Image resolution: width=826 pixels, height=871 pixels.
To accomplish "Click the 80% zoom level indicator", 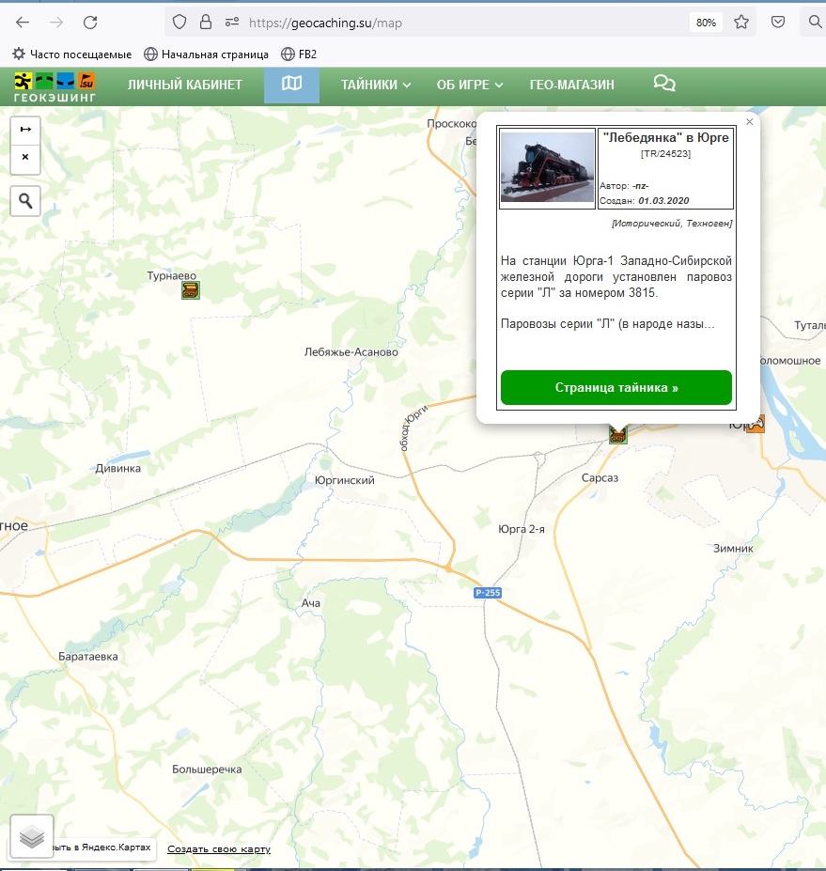I will coord(705,23).
